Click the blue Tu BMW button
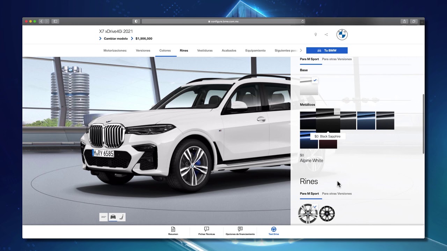The image size is (447, 251). tap(327, 51)
